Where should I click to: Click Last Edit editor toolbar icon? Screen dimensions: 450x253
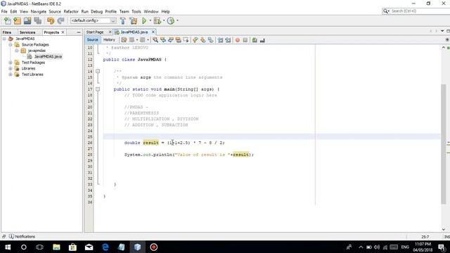click(124, 40)
